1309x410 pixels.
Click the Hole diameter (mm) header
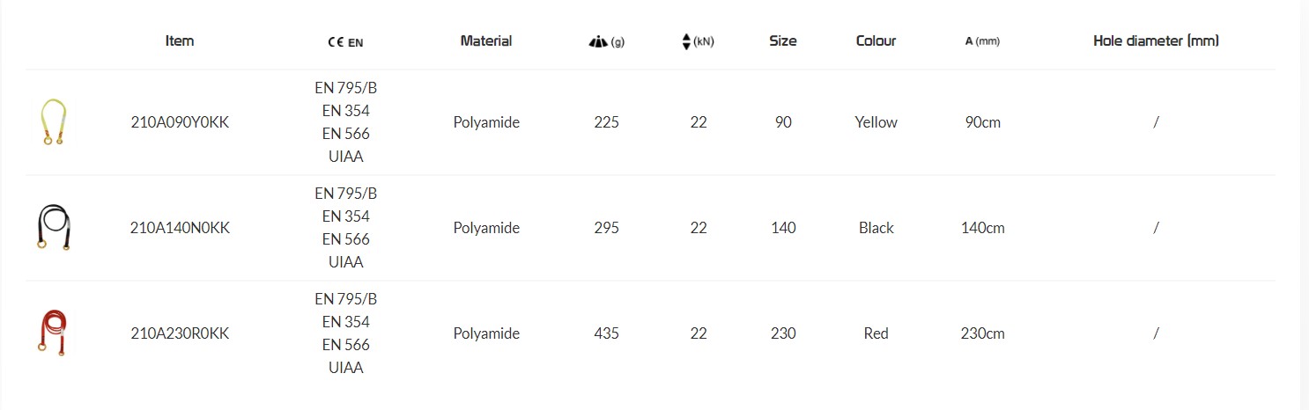pos(1156,40)
